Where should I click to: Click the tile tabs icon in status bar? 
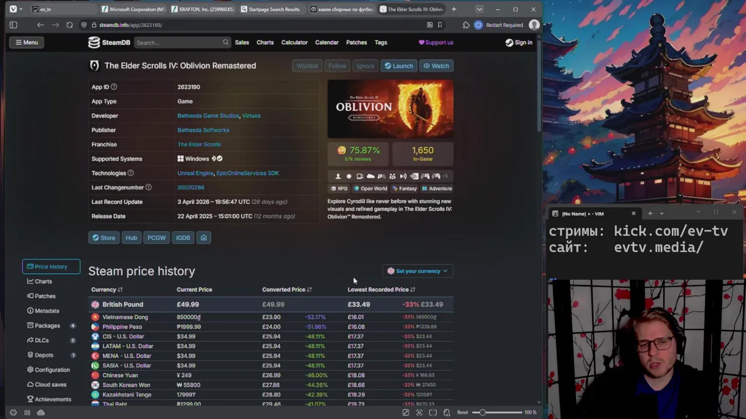432,413
